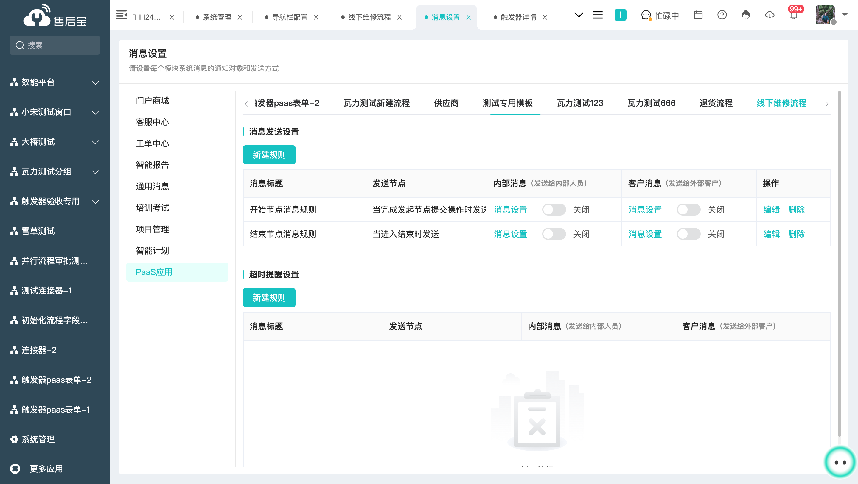
Task: Expand the 大椿测试 menu chevron
Action: (x=96, y=142)
